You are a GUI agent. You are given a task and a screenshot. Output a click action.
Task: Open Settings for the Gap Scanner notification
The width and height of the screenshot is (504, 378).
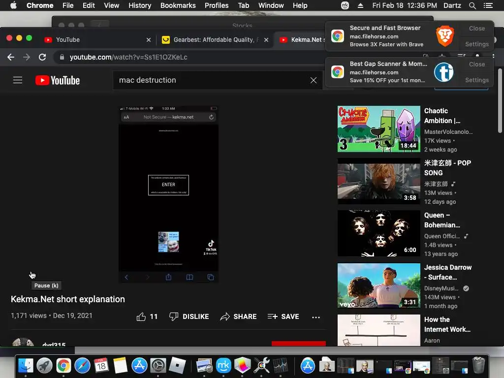(x=476, y=80)
